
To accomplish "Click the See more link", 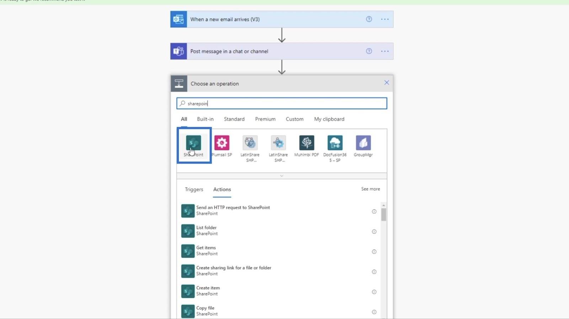I will click(371, 189).
